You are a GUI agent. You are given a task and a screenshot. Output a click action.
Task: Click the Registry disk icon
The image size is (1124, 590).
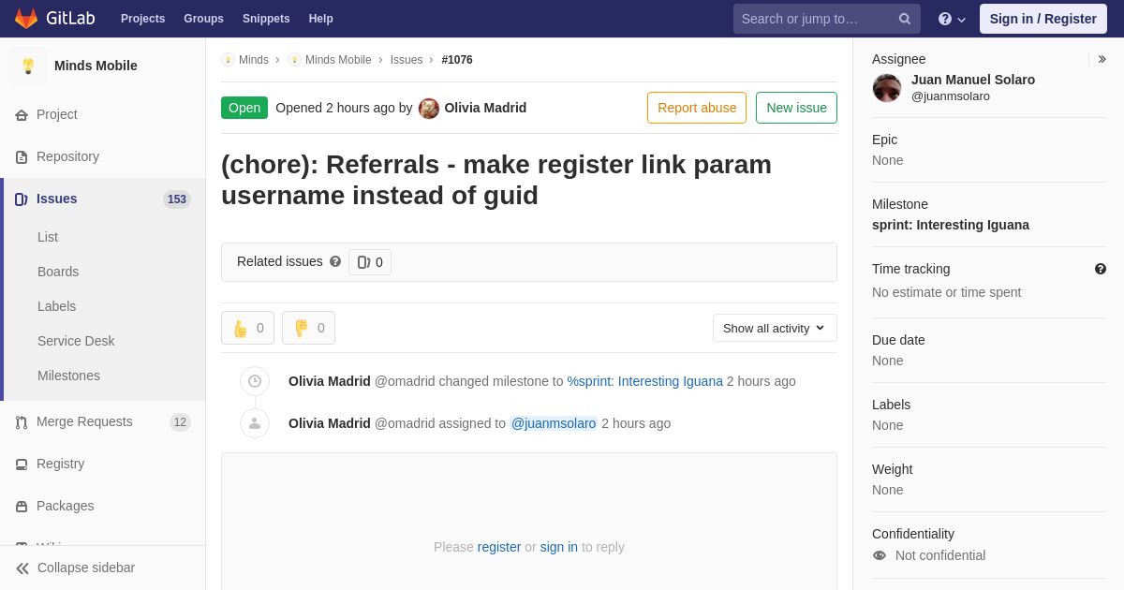(x=22, y=465)
